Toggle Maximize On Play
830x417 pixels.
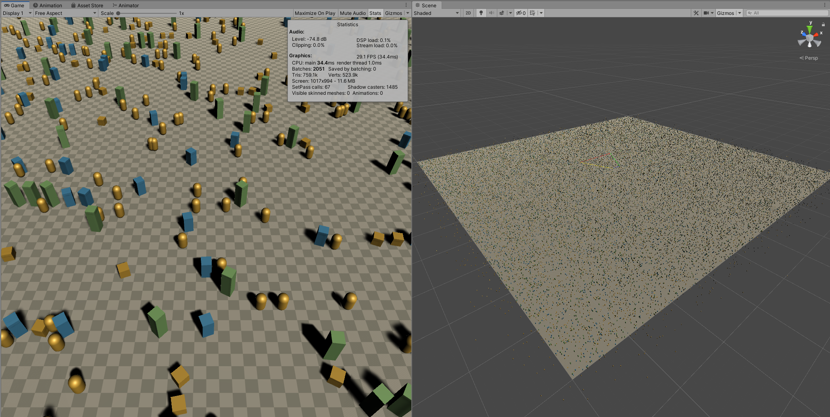tap(315, 13)
